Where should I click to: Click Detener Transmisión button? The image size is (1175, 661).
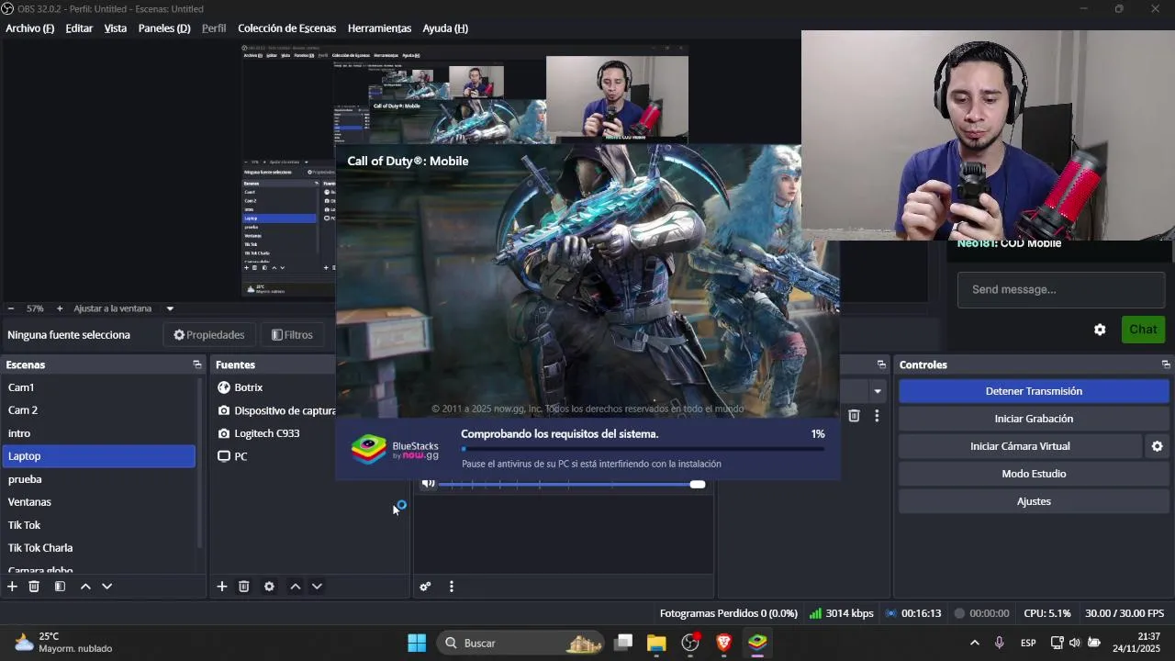coord(1034,391)
